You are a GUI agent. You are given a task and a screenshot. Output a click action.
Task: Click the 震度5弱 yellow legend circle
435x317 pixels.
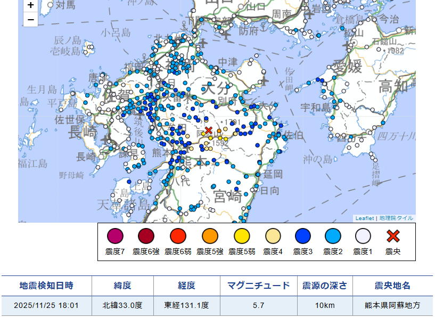pyautogui.click(x=242, y=236)
